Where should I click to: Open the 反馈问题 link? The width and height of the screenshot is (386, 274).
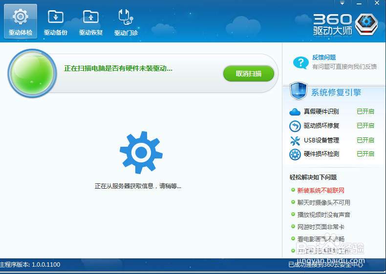point(324,58)
